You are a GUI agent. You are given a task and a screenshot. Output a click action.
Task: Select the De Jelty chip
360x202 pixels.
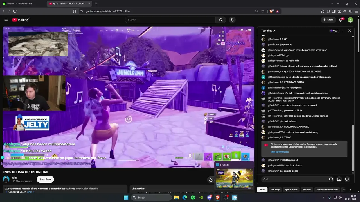coord(275,190)
